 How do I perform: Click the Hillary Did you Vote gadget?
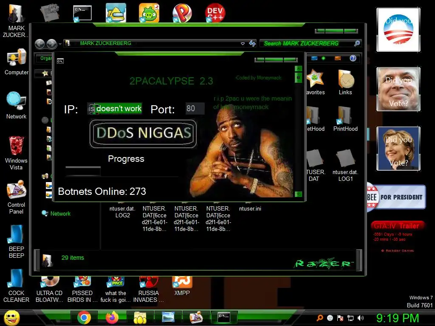(398, 148)
